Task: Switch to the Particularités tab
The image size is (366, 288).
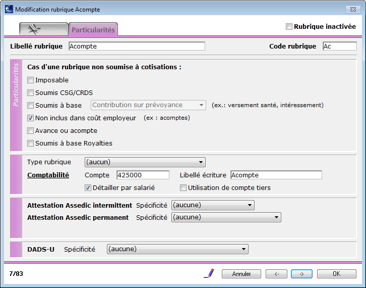Action: tap(93, 30)
